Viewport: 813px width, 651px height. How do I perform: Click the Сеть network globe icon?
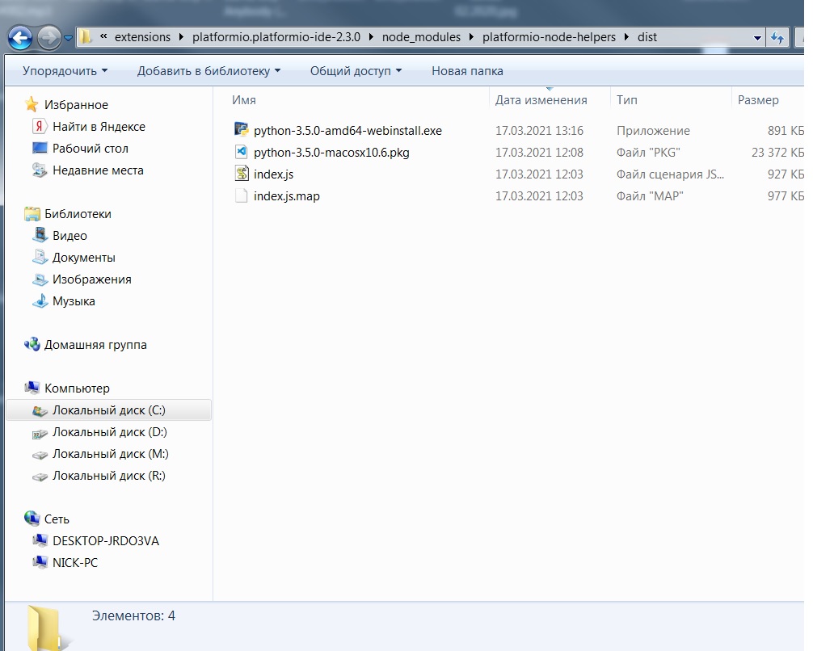click(x=32, y=519)
